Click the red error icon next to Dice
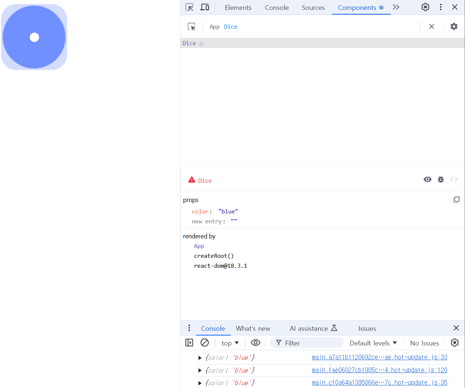Image resolution: width=465 pixels, height=388 pixels. pyautogui.click(x=192, y=180)
